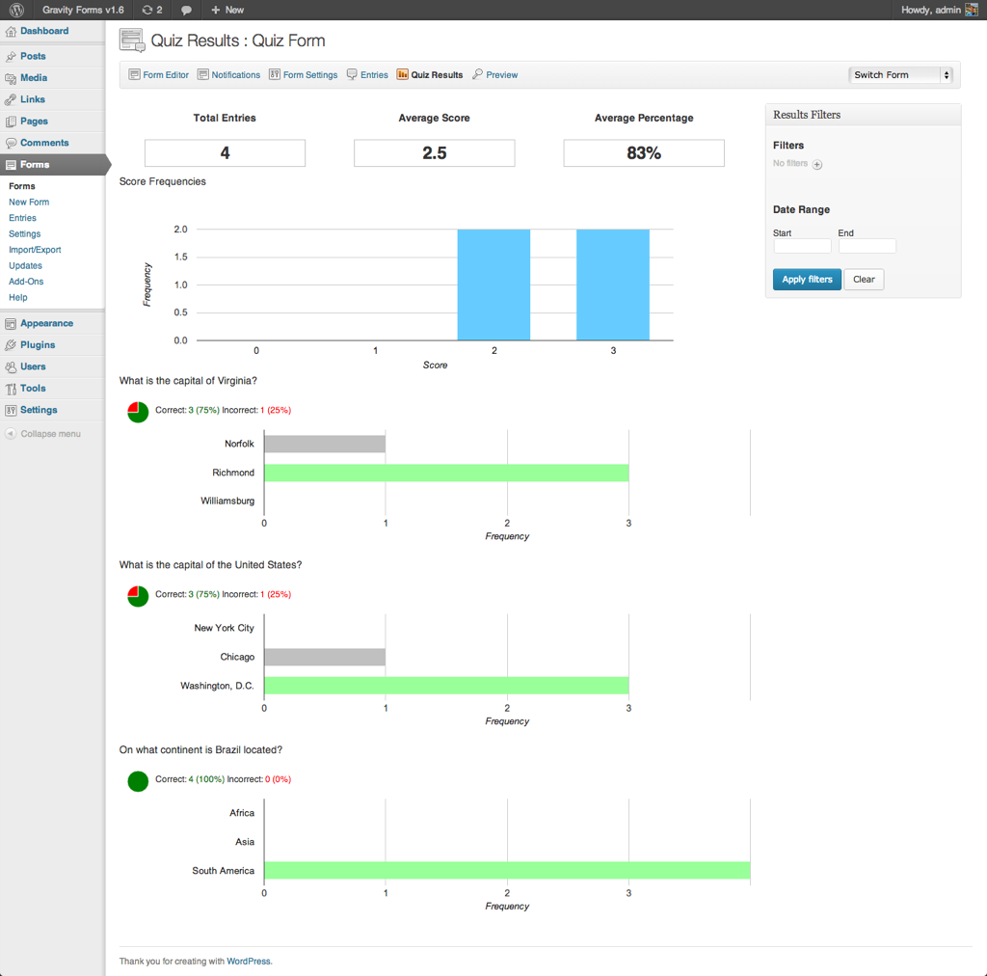The width and height of the screenshot is (987, 976).
Task: Open Help link in Forms submenu
Action: point(17,297)
